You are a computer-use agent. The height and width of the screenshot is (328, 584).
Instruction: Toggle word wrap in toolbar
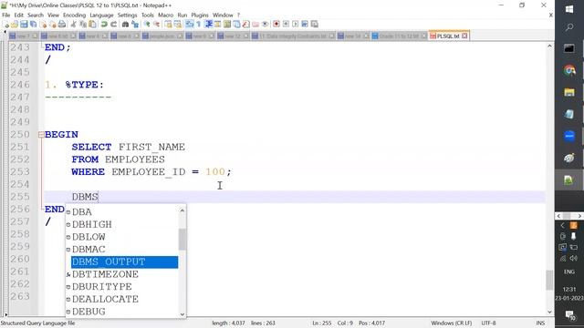pos(190,25)
